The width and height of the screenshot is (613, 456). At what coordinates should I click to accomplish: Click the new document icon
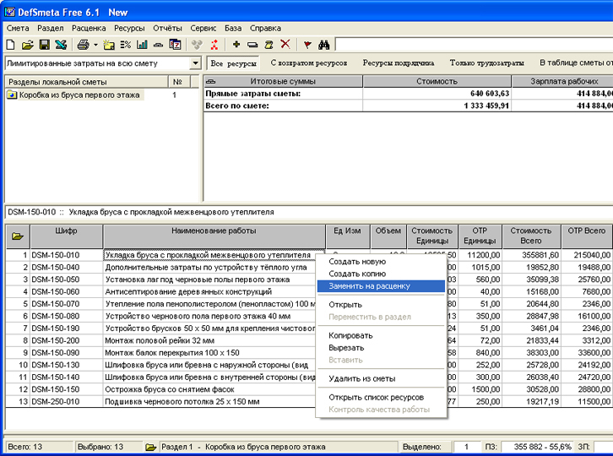coord(11,45)
